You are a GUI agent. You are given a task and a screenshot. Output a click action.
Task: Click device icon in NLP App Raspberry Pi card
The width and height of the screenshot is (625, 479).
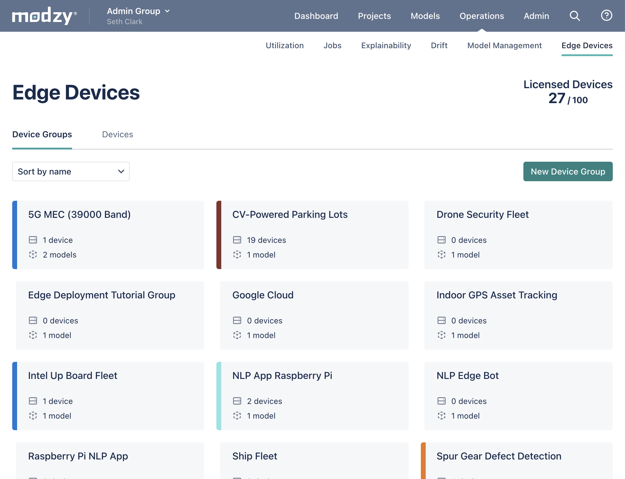[x=237, y=401]
